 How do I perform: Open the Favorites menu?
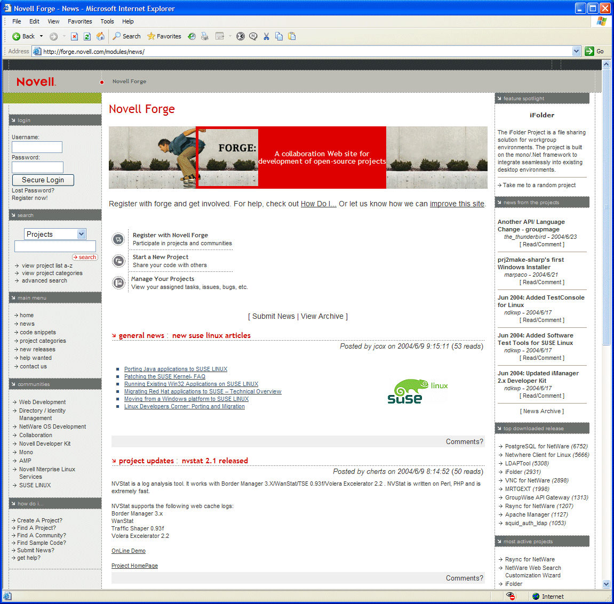pos(80,21)
